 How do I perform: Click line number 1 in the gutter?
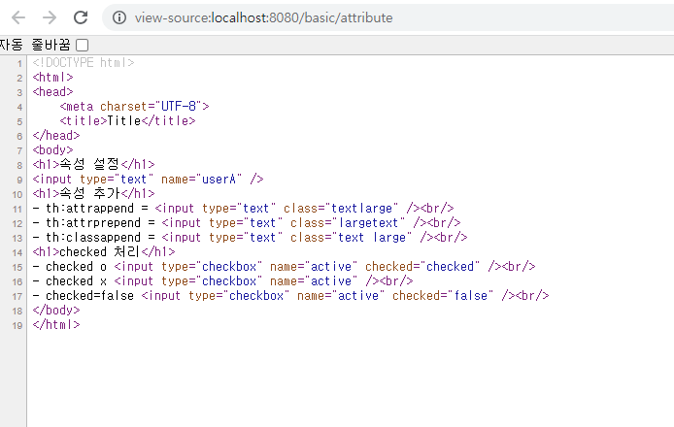(19, 64)
